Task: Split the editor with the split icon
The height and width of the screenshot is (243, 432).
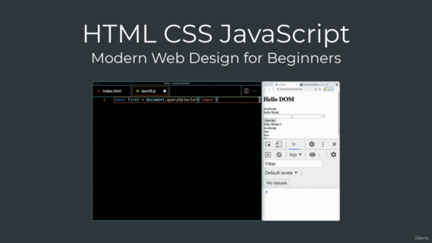Action: click(246, 91)
